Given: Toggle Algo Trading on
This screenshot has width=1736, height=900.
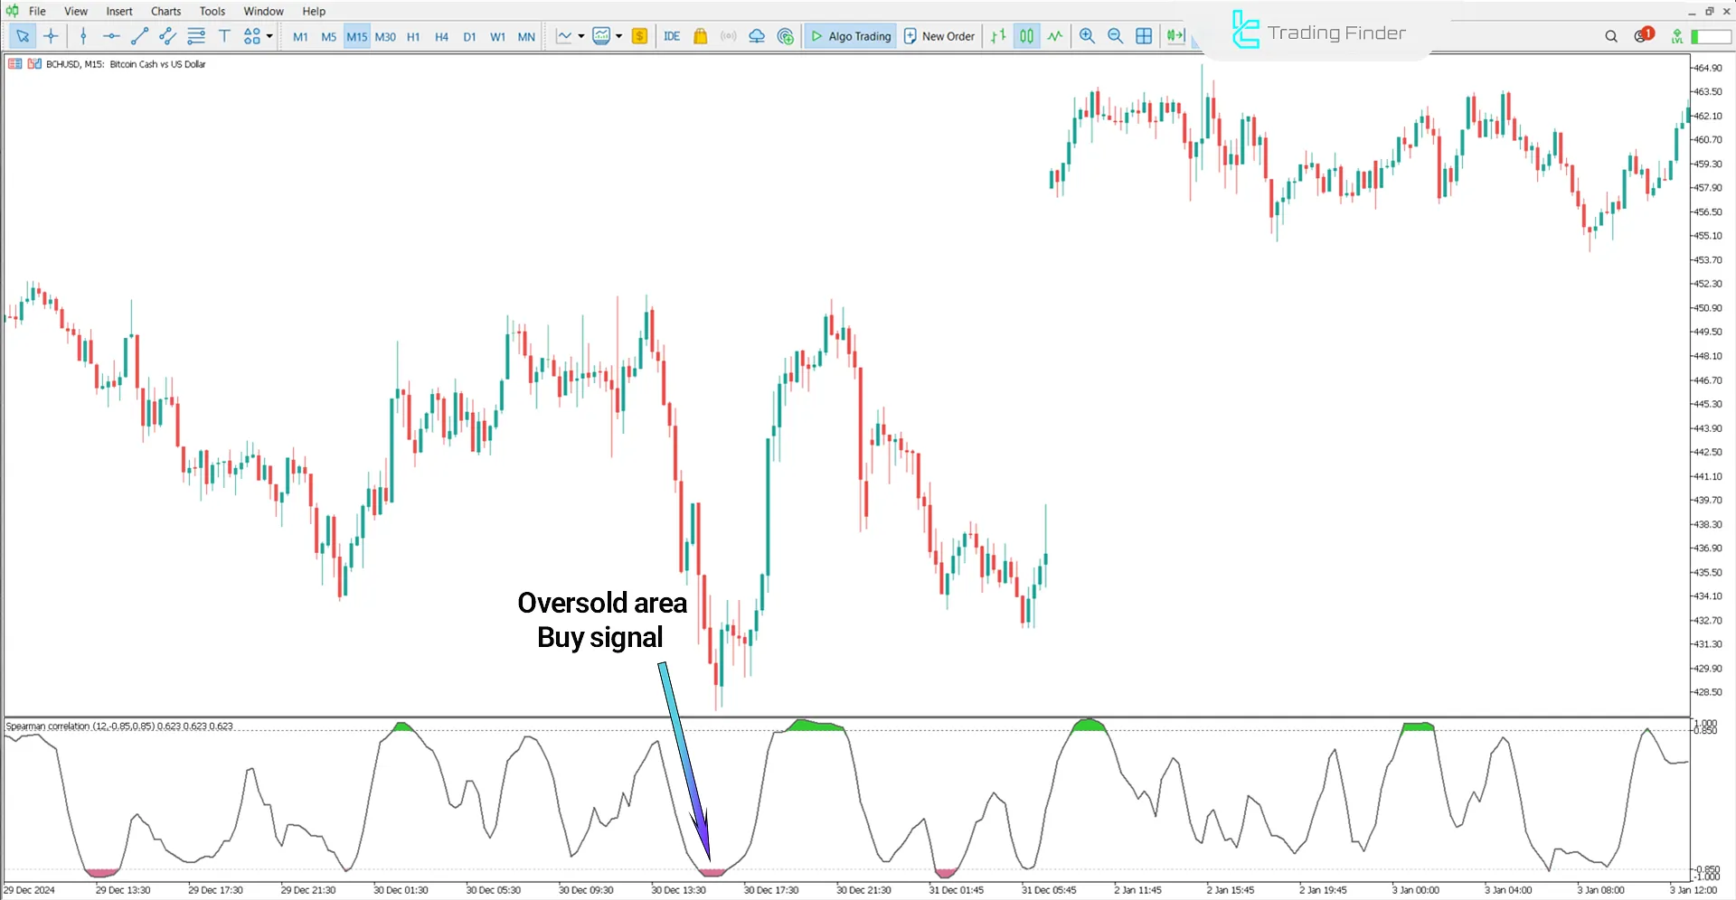Looking at the screenshot, I should (x=850, y=36).
